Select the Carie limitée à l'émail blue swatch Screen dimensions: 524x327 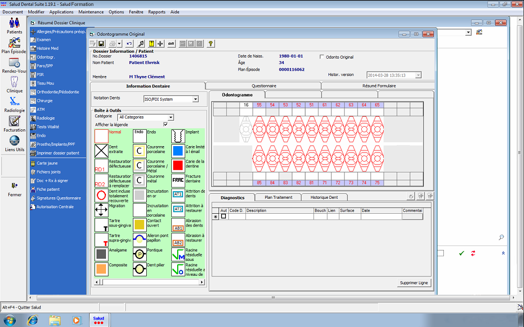pos(178,151)
